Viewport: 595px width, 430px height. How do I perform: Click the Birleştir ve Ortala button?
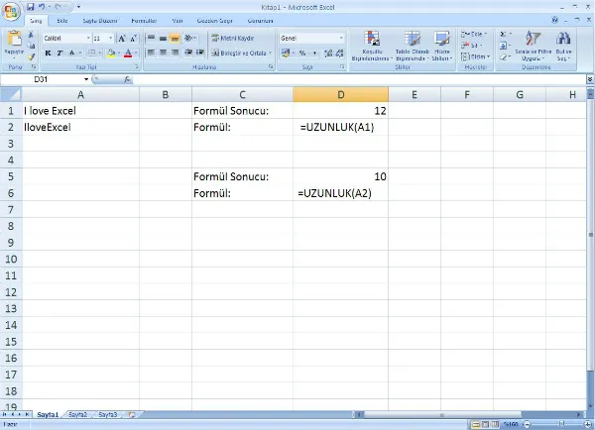click(x=239, y=53)
